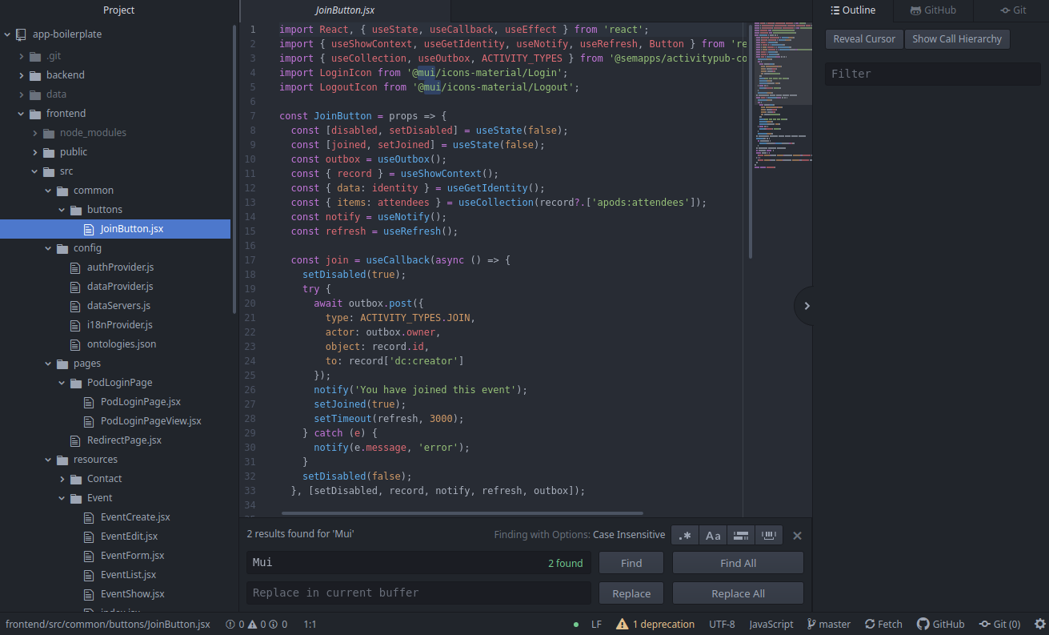Open EventEdit.jsx file icon
1049x635 pixels.
pos(90,537)
